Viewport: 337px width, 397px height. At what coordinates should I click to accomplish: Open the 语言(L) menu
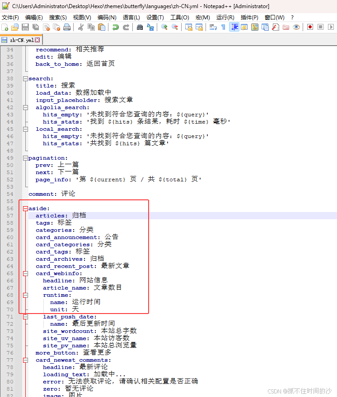(x=131, y=18)
